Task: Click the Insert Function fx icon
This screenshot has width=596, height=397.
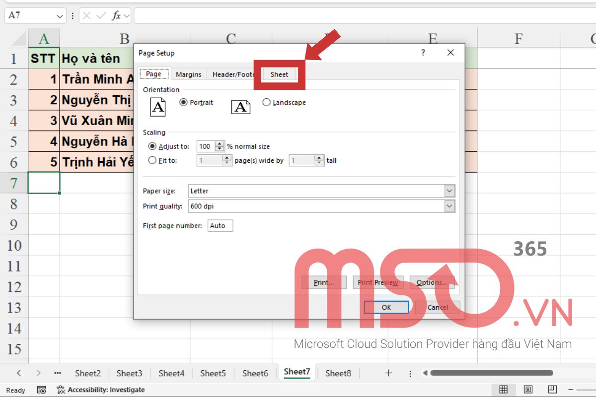Action: 116,16
